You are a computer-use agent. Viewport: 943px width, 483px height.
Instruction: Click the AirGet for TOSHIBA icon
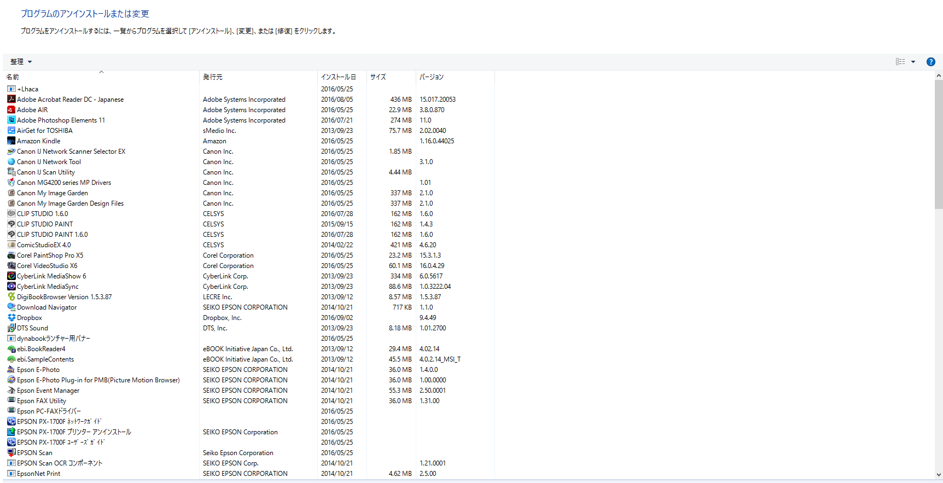coord(11,130)
